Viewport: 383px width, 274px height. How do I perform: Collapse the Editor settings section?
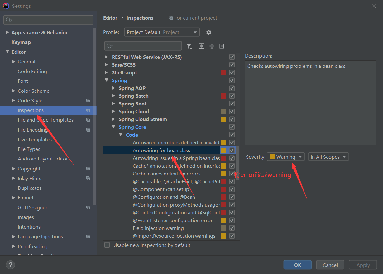(7, 52)
